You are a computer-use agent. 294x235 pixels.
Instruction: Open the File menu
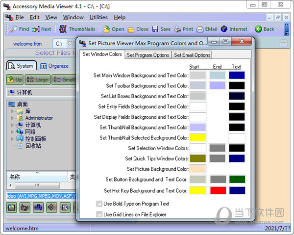20,18
